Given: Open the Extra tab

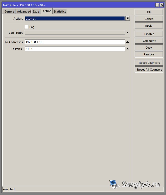Looking at the screenshot, I should (x=36, y=12).
